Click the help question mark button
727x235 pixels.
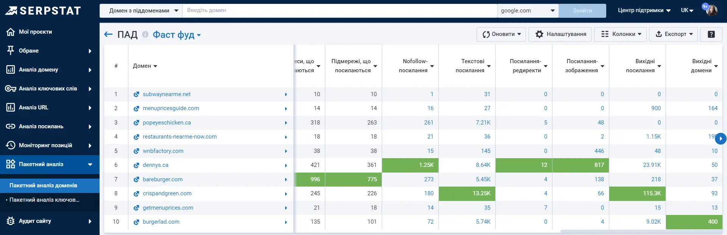711,34
